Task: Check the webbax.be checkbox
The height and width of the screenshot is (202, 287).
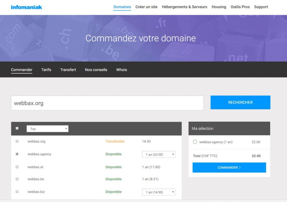Action: tap(17, 179)
